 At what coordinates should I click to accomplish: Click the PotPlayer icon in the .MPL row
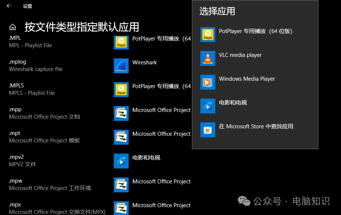tap(121, 42)
